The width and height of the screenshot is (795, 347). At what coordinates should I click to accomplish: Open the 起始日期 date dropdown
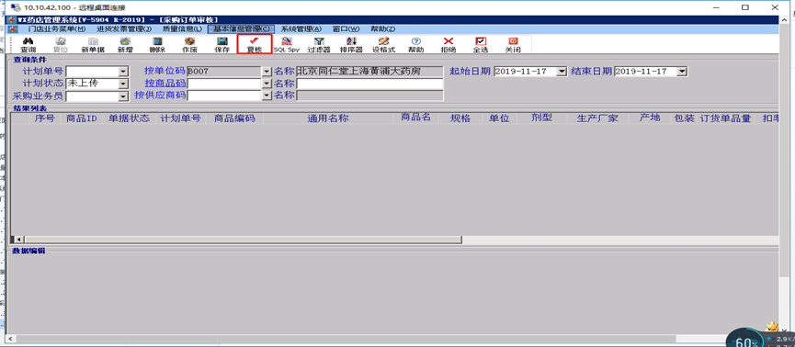click(x=562, y=72)
